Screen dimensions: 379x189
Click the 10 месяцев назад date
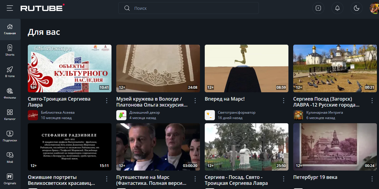pyautogui.click(x=56, y=118)
